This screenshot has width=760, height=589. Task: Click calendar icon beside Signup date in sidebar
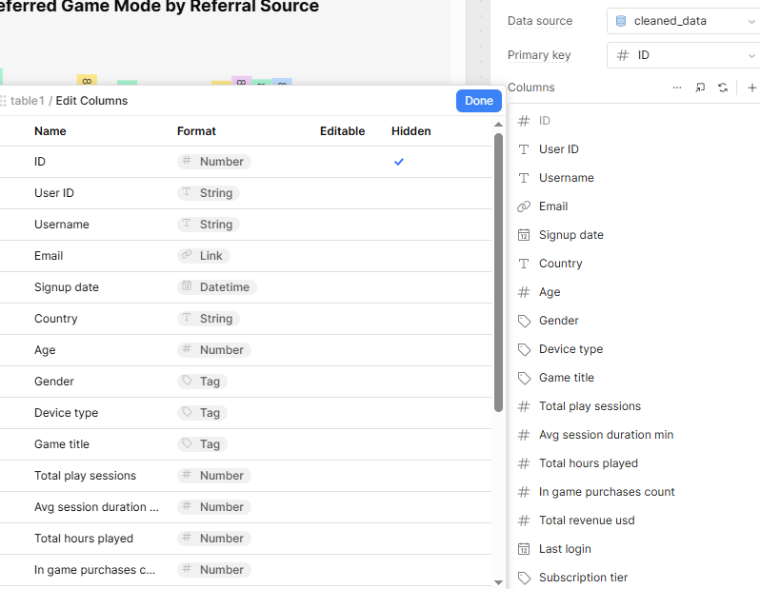click(524, 235)
